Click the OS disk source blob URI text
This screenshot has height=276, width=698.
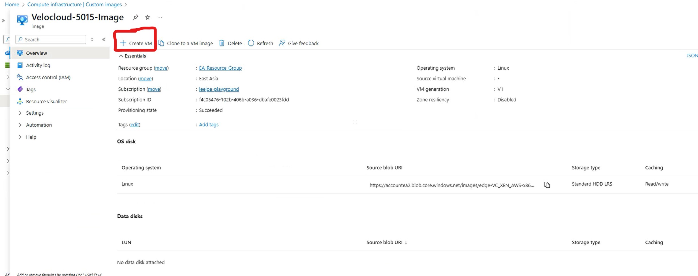point(452,185)
